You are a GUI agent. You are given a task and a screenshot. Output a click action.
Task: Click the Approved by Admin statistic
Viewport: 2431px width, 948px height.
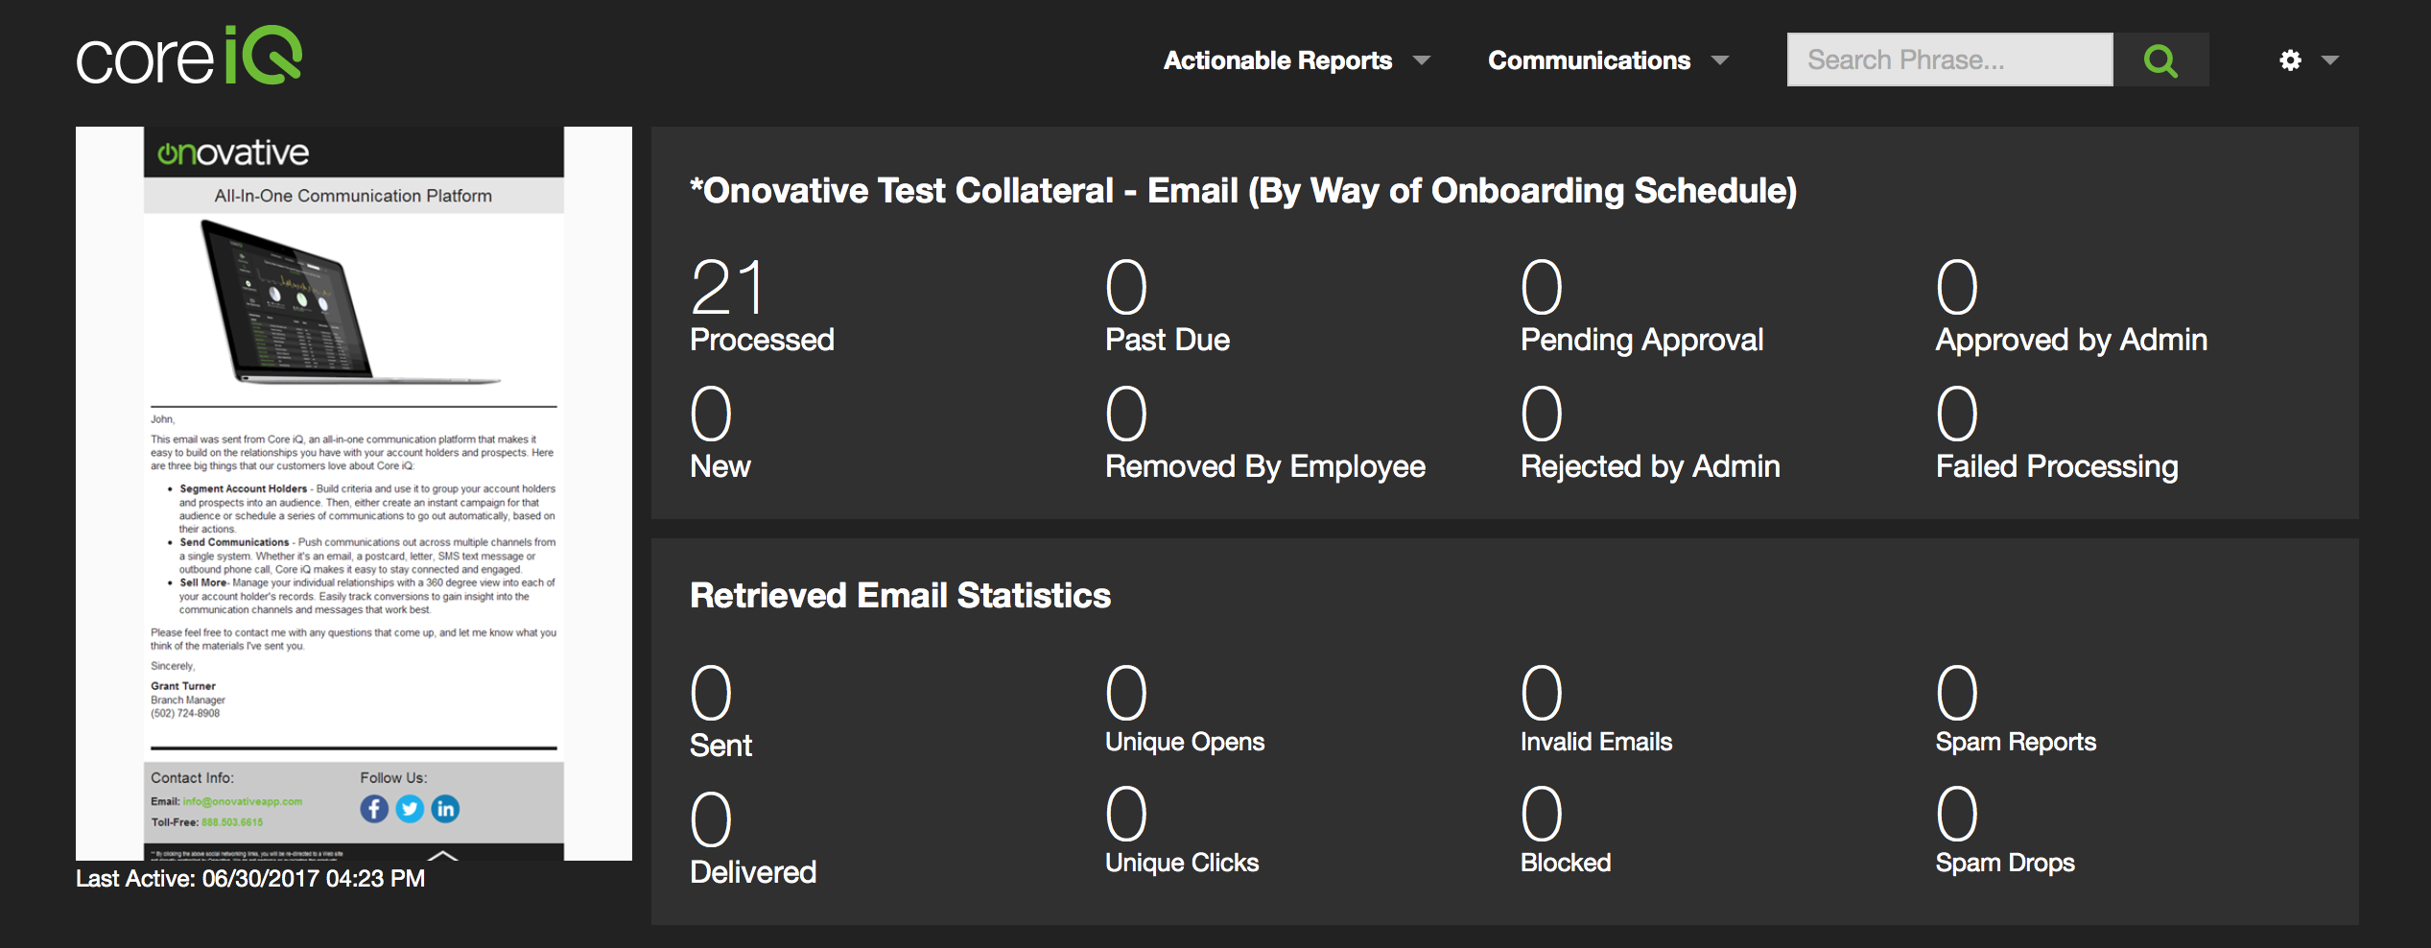(x=2071, y=306)
